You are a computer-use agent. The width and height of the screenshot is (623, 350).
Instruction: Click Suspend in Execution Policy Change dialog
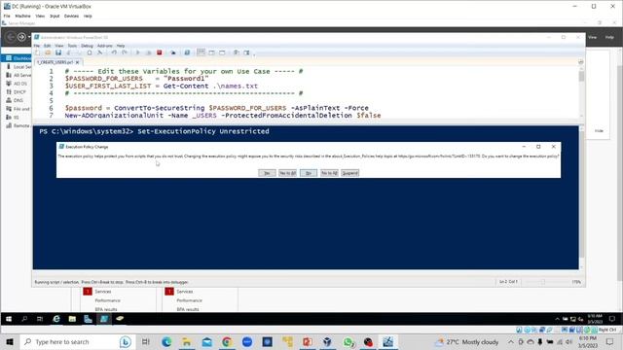pos(350,173)
